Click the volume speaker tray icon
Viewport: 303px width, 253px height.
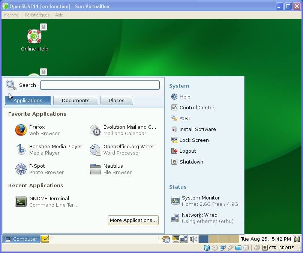[193, 239]
